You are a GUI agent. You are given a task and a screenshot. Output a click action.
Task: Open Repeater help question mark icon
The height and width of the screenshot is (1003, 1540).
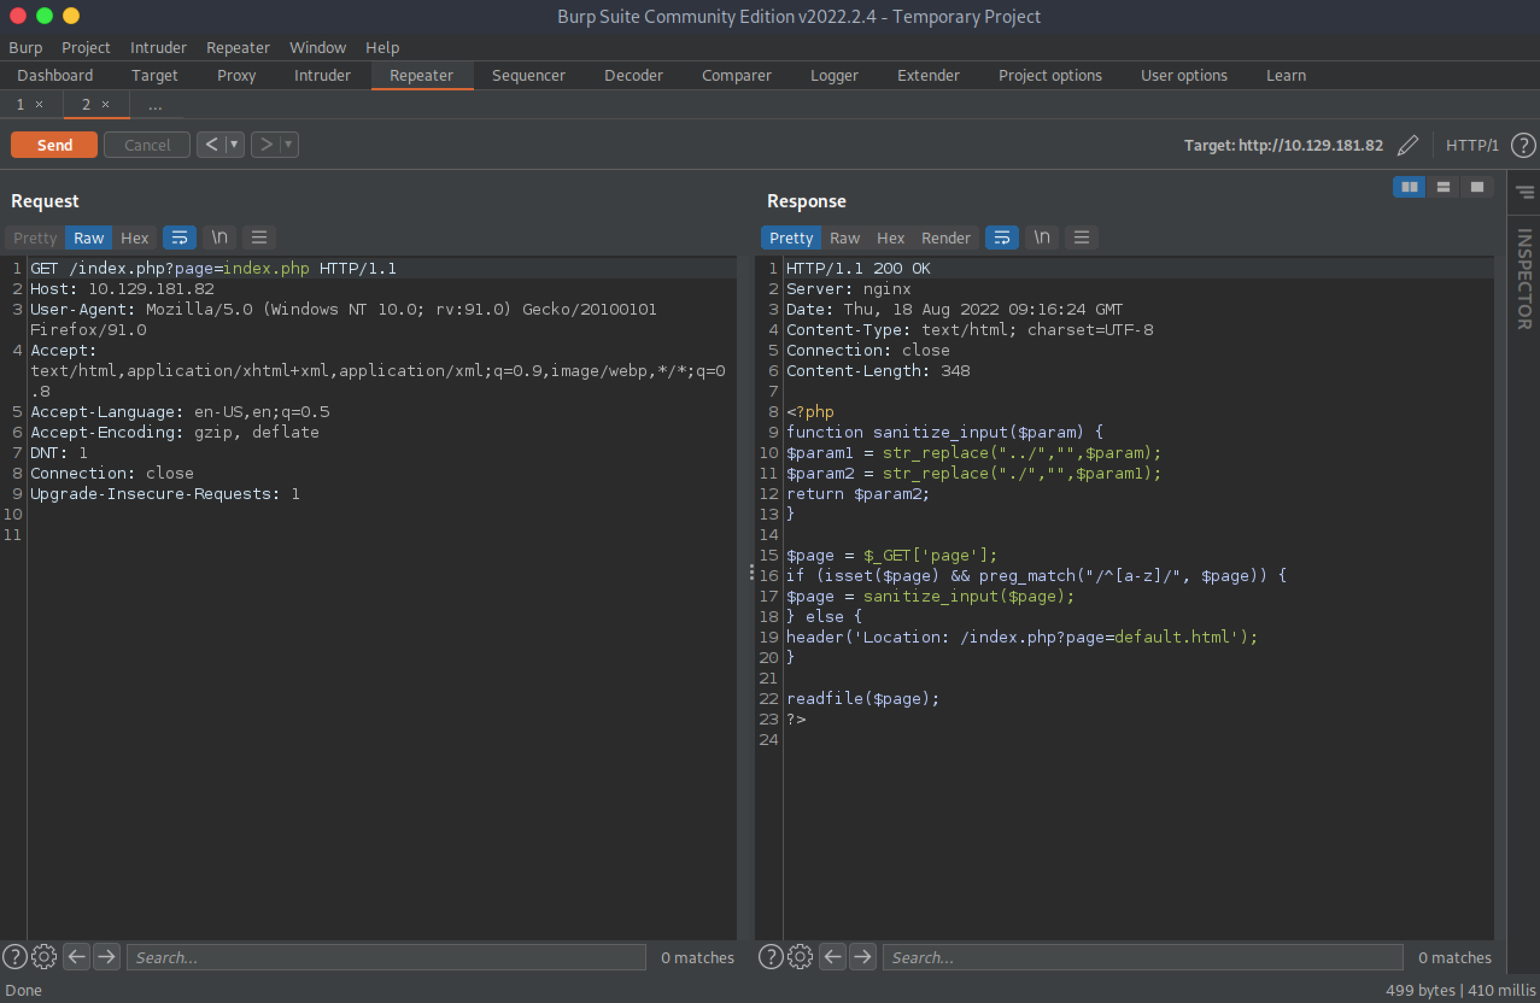[x=1523, y=145]
